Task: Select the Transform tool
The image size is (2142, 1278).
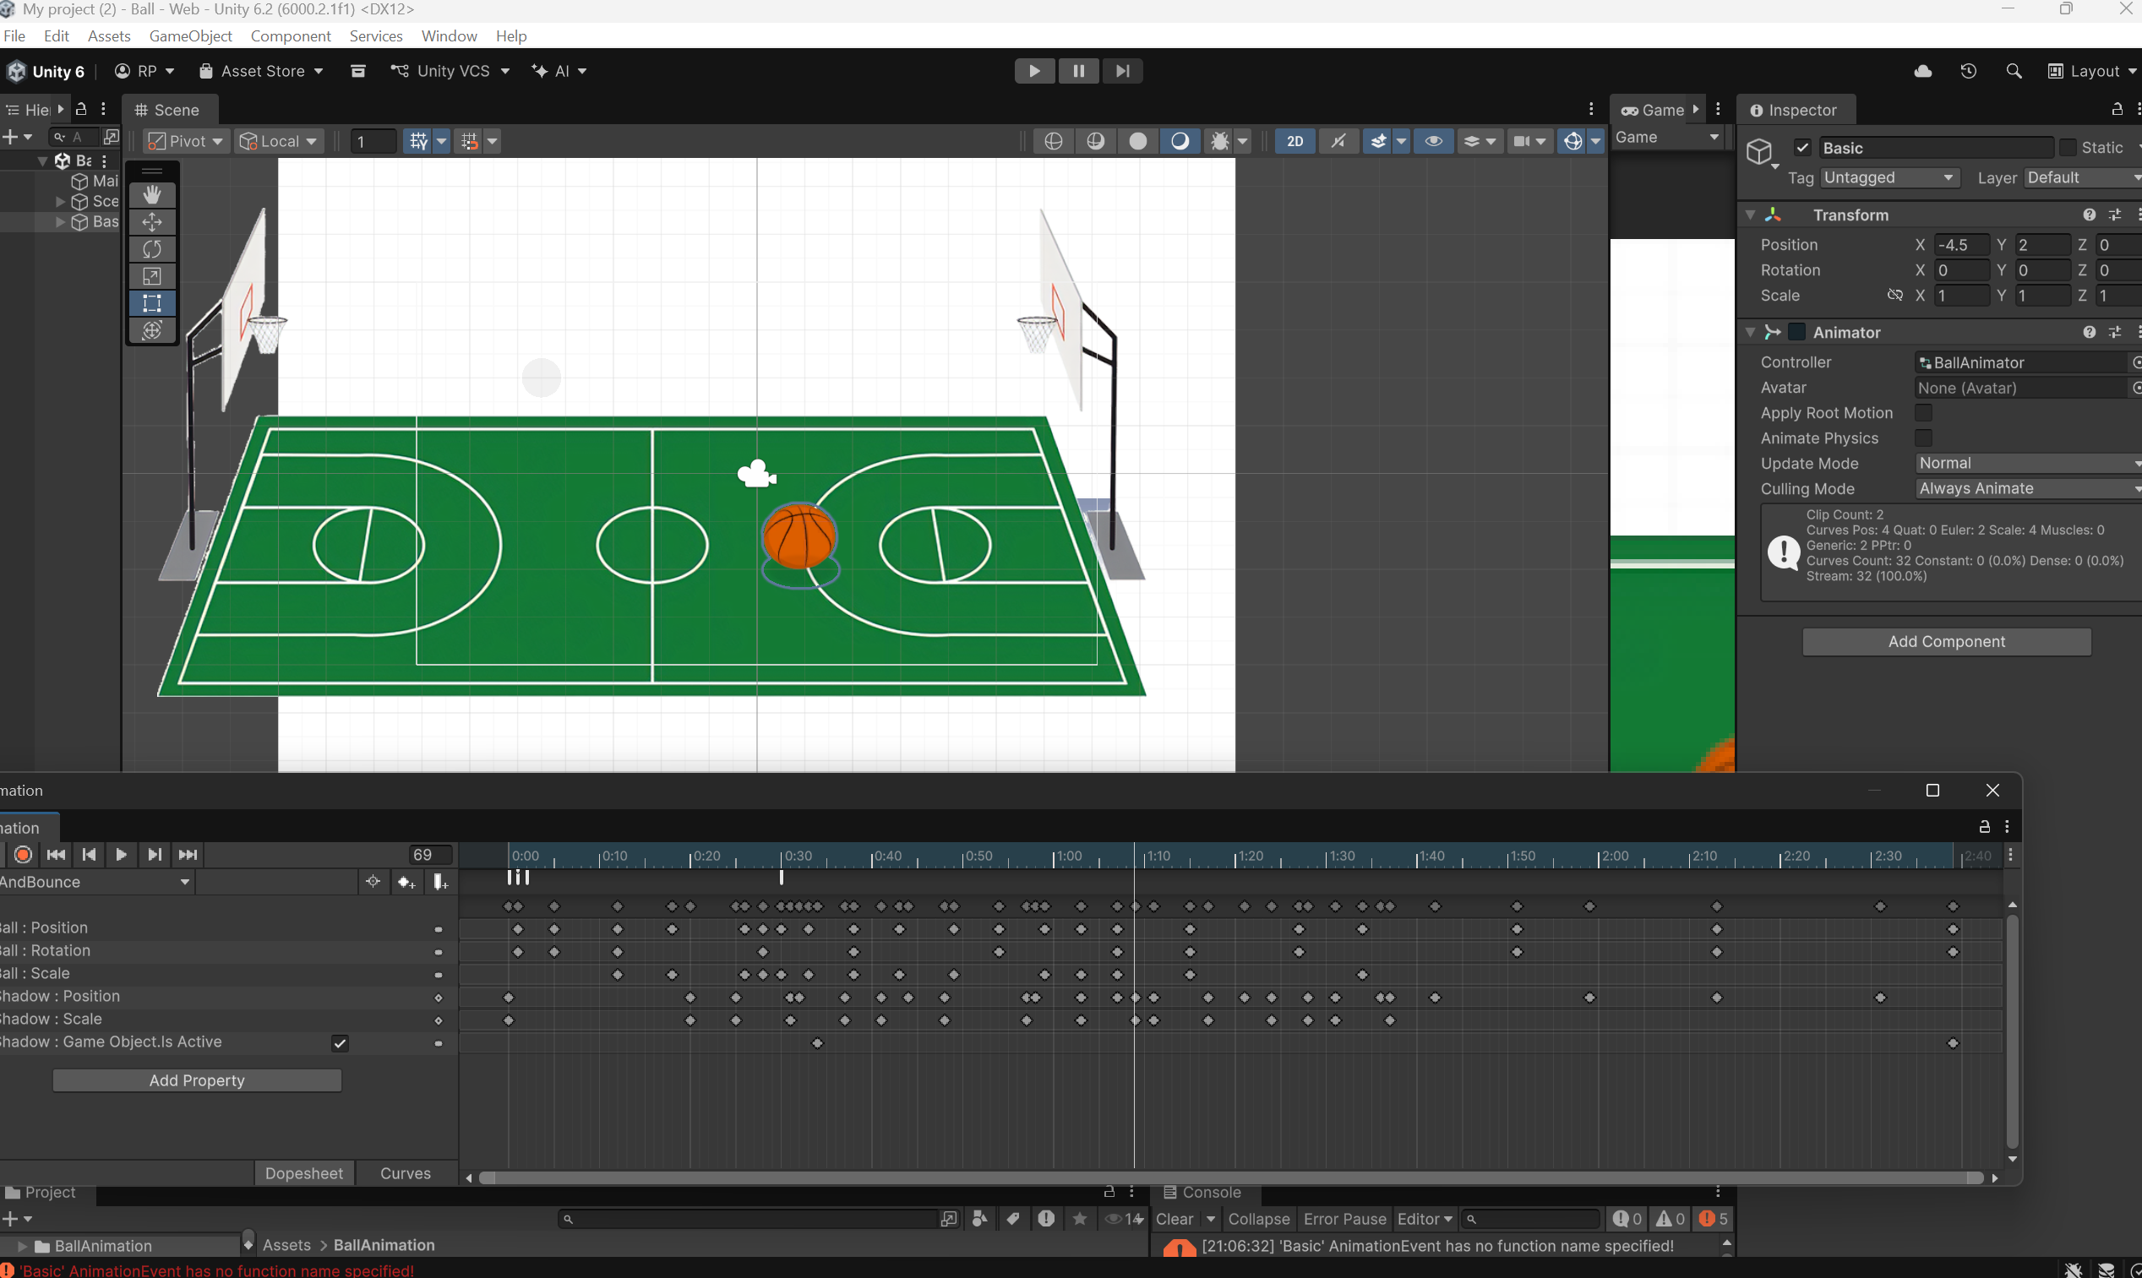Action: tap(152, 331)
